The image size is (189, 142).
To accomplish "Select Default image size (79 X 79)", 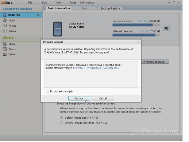I will pos(62,118).
